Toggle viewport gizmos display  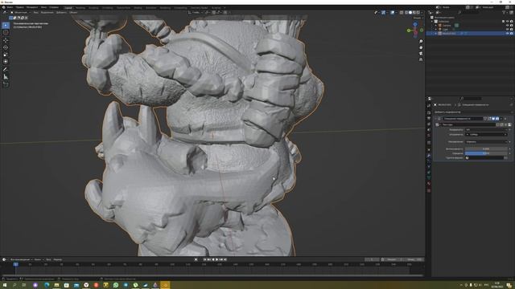(383, 13)
